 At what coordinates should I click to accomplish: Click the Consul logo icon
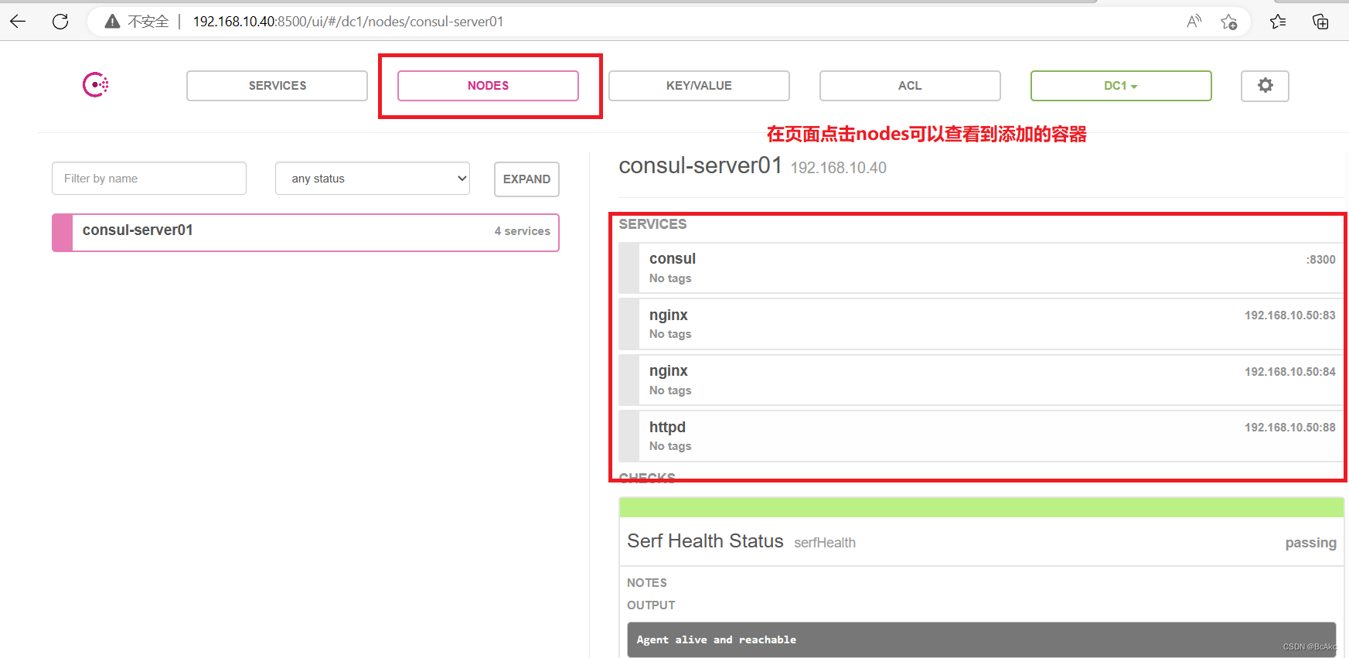point(96,84)
